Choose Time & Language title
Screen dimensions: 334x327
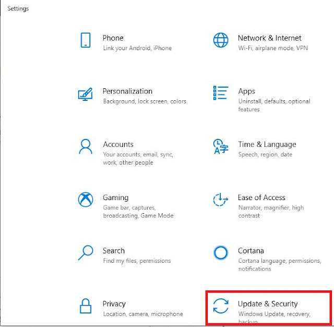[x=267, y=145]
